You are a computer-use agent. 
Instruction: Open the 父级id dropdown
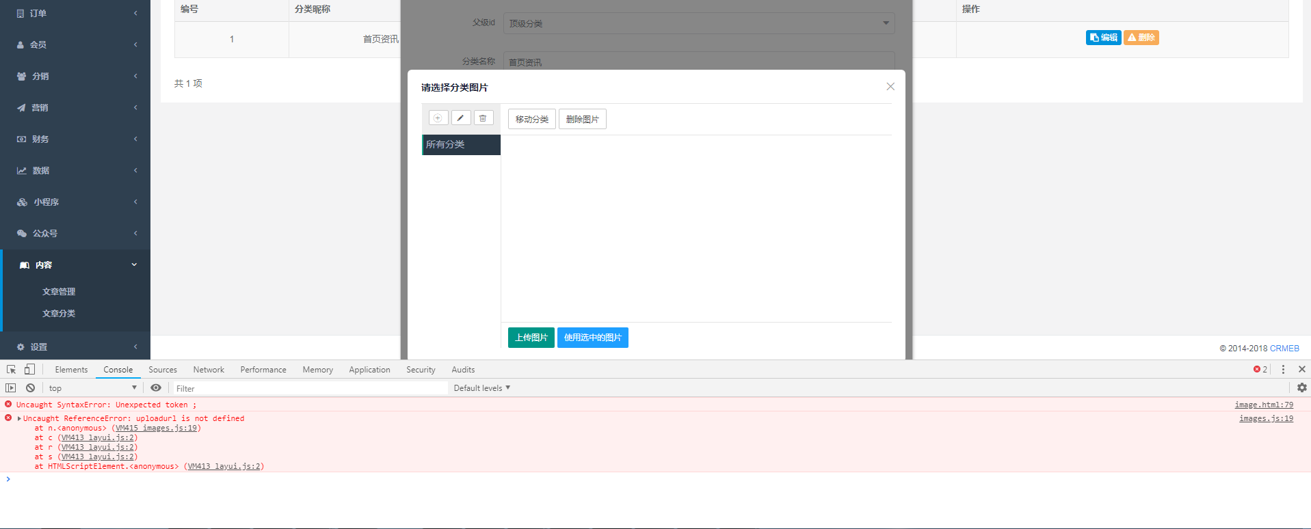tap(699, 23)
